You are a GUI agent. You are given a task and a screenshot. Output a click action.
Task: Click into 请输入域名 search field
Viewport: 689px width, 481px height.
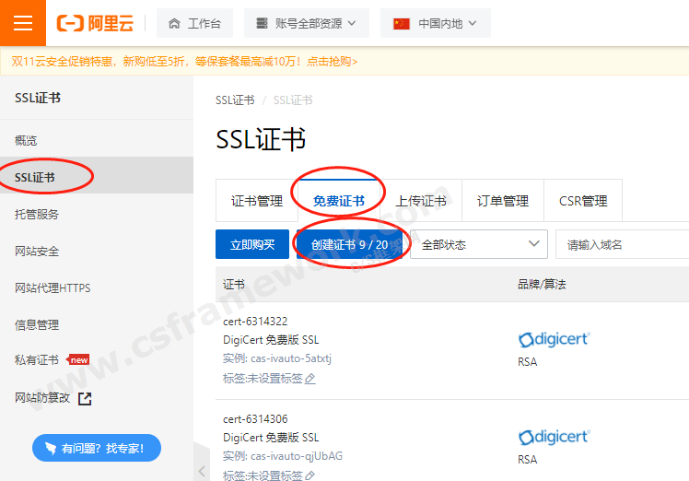622,244
